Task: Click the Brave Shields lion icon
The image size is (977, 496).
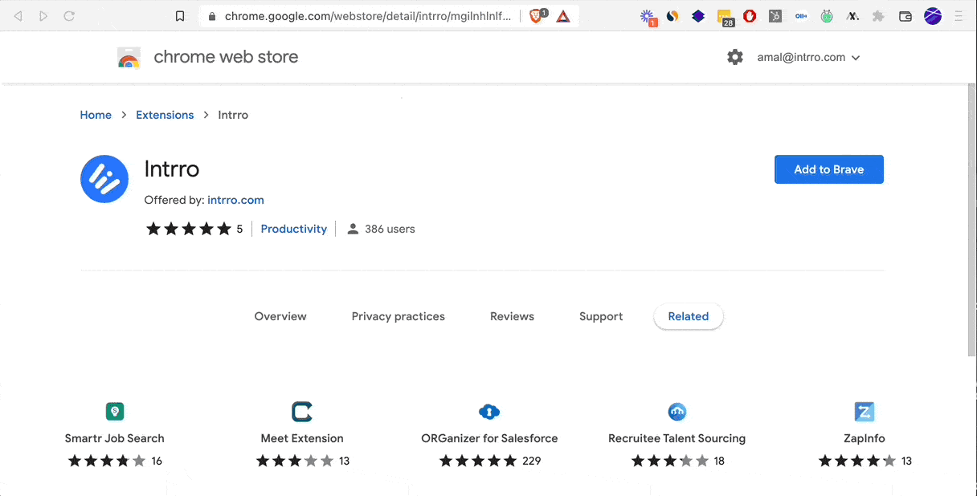Action: click(537, 16)
